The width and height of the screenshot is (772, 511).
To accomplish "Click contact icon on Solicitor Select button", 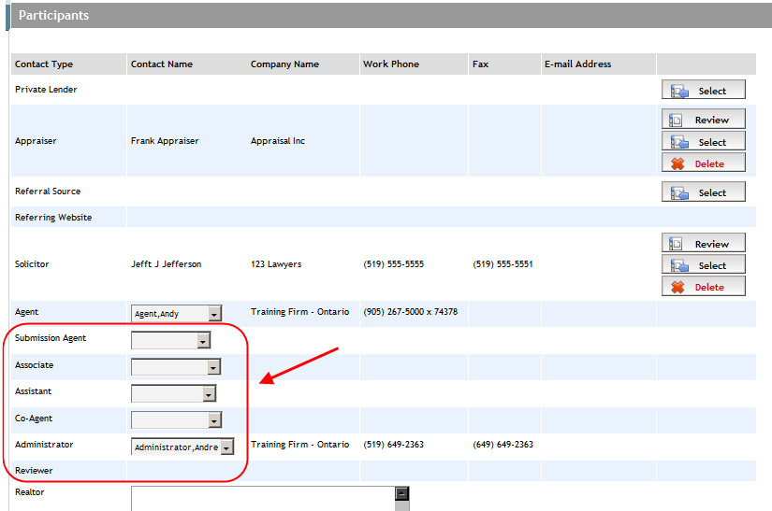I will pos(679,265).
